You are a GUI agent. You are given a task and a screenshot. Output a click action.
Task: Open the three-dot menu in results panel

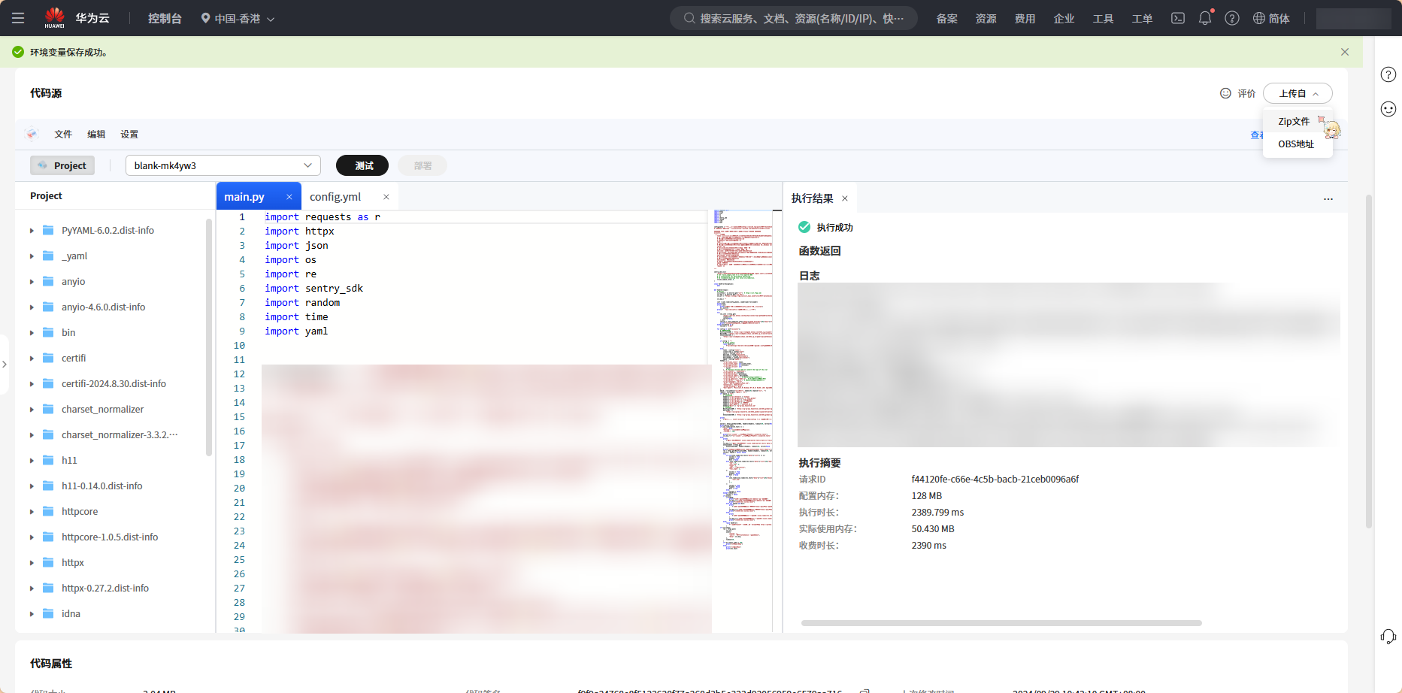pos(1328,199)
